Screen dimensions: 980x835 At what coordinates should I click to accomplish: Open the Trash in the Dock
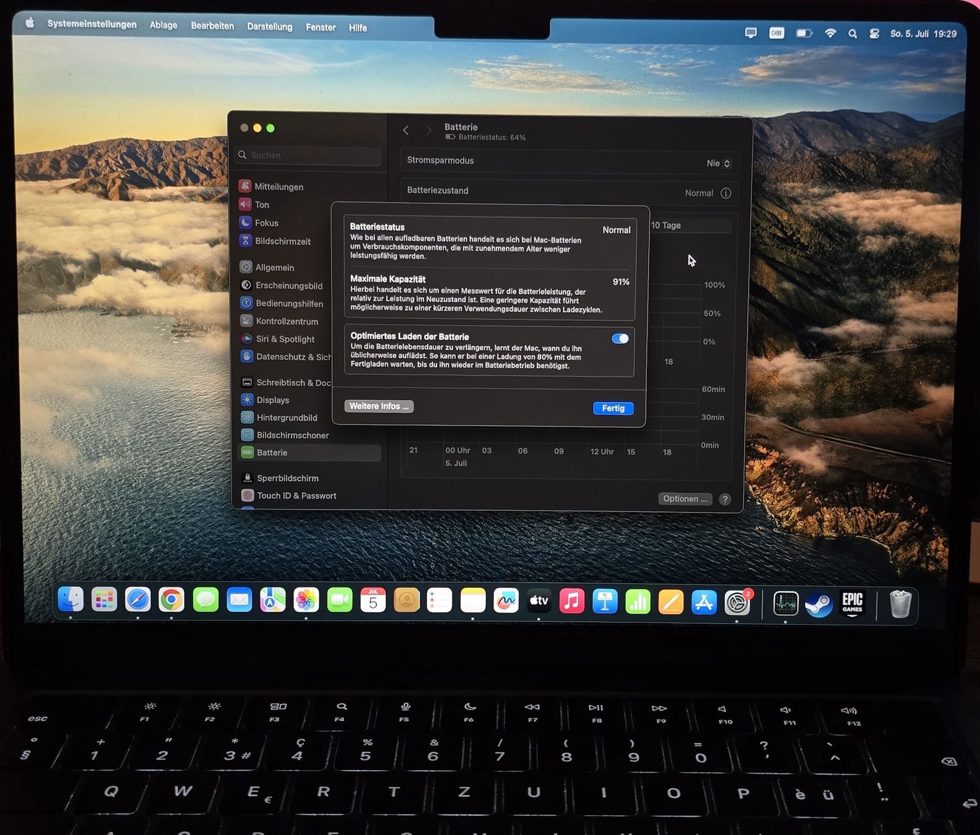click(900, 604)
